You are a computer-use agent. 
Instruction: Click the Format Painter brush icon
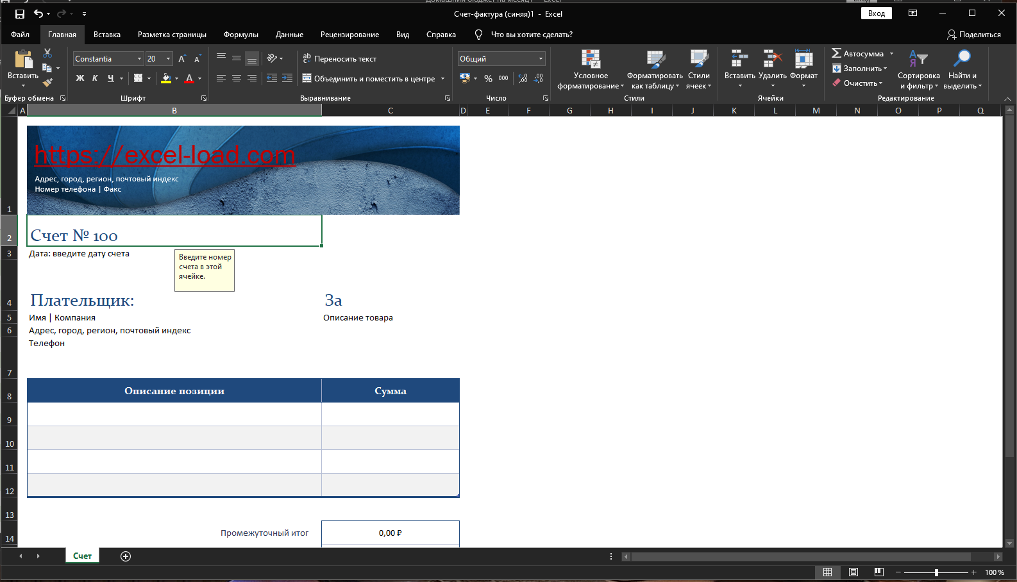47,82
